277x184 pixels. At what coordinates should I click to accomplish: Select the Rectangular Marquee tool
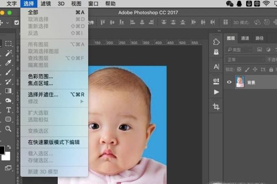coord(9,44)
